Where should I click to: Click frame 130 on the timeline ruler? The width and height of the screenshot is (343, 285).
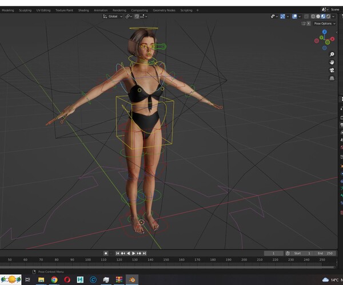click(x=135, y=260)
